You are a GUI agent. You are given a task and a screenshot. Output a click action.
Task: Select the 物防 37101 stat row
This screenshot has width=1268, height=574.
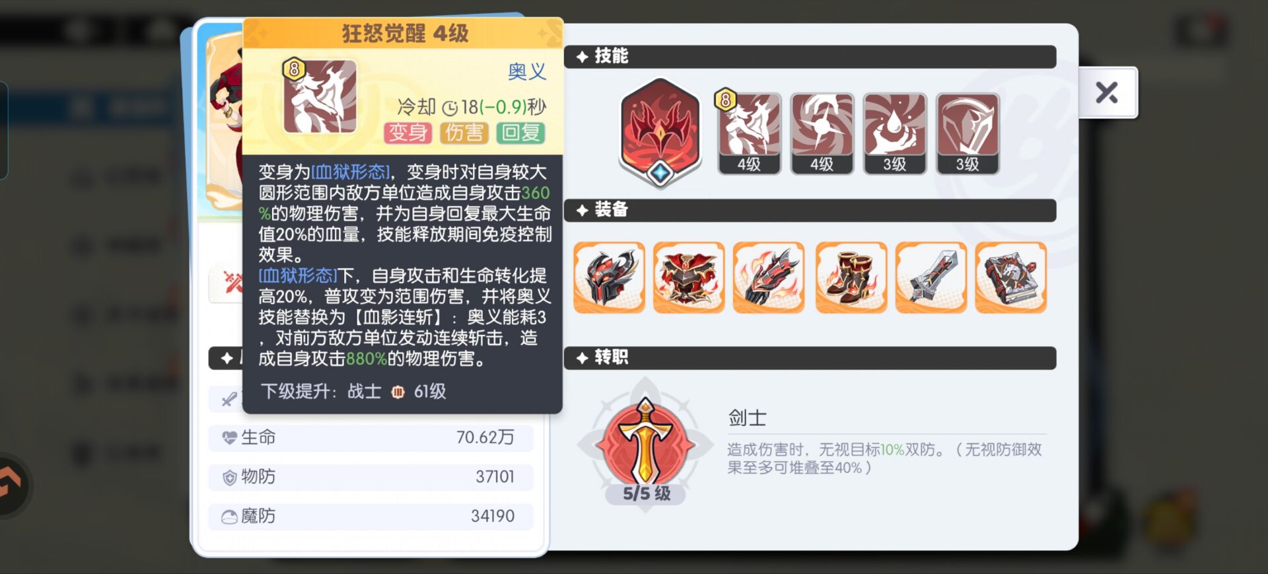pos(370,477)
